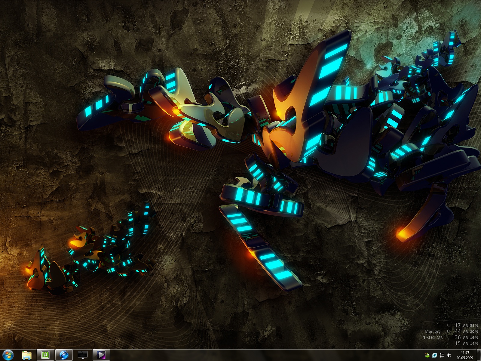Viewport: 481px width, 361px height.
Task: Click the black monitor icon on taskbar
Action: coord(82,355)
